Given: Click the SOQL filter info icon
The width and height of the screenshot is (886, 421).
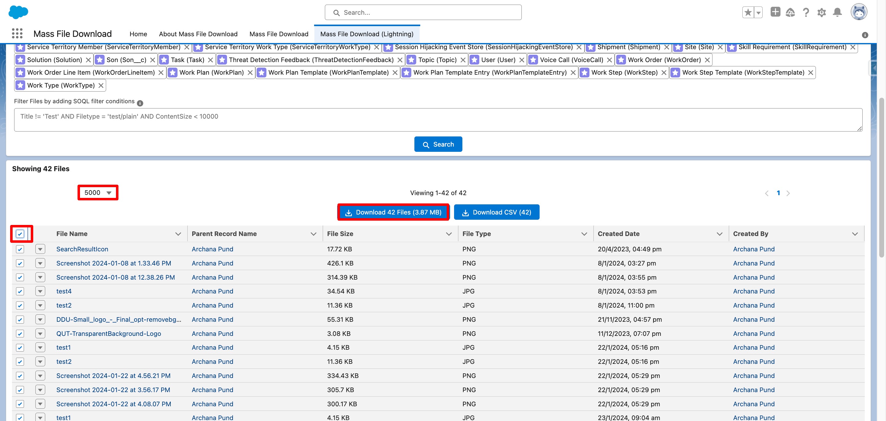Looking at the screenshot, I should (140, 103).
